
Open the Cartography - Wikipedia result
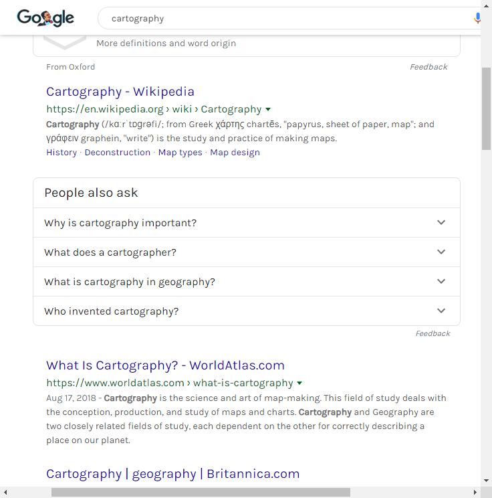point(120,92)
